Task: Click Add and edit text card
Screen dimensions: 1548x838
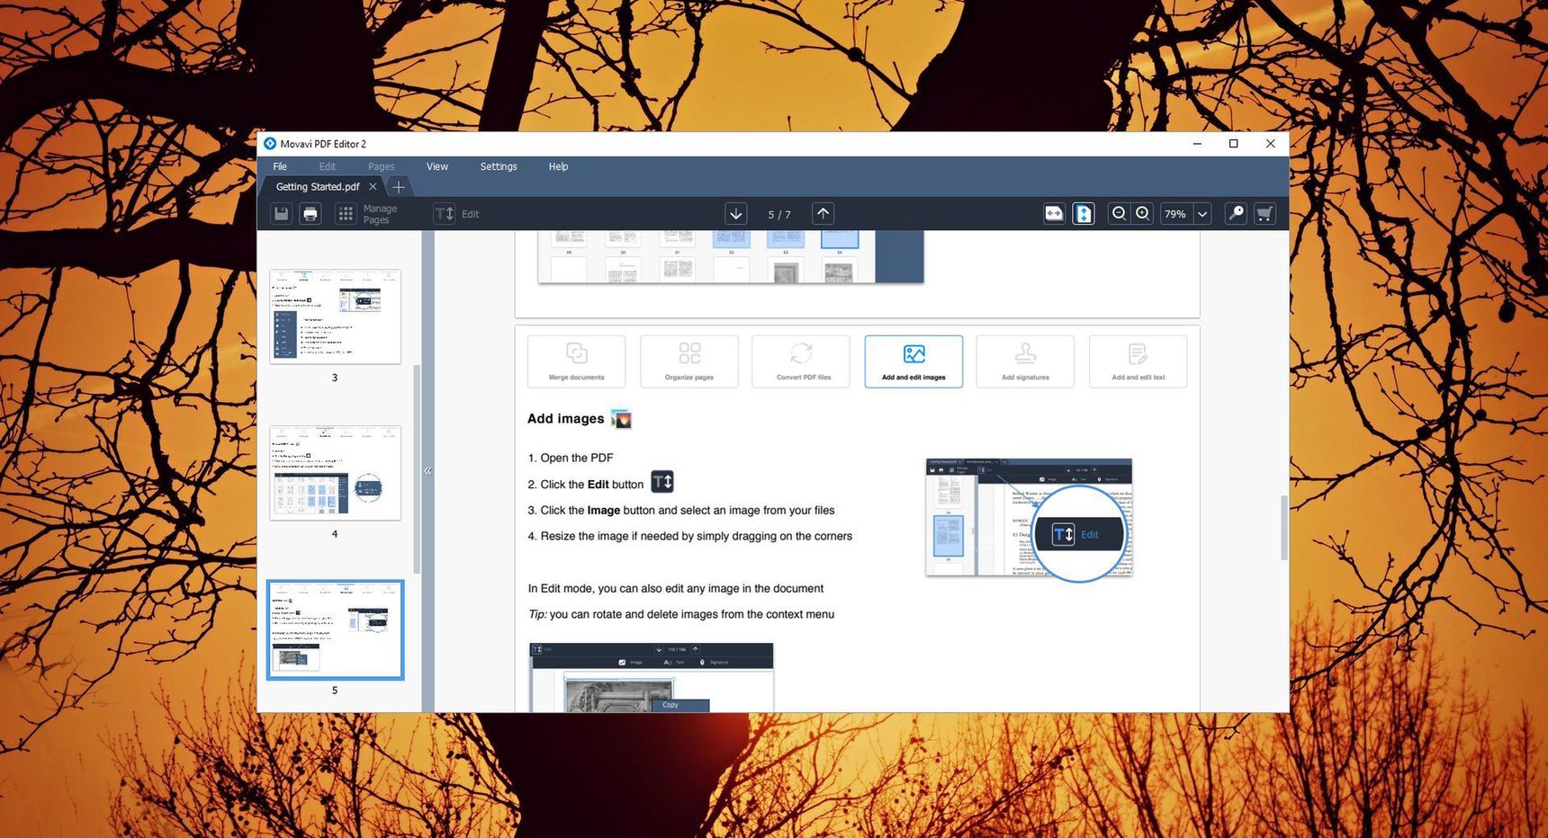Action: [1138, 361]
